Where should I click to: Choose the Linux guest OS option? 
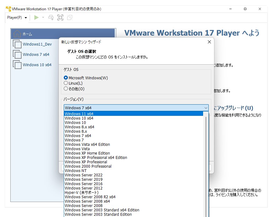click(x=66, y=83)
